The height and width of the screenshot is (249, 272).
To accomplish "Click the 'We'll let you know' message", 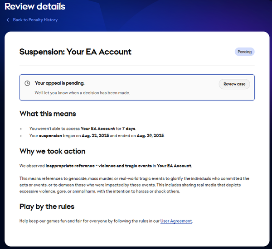I will [82, 93].
